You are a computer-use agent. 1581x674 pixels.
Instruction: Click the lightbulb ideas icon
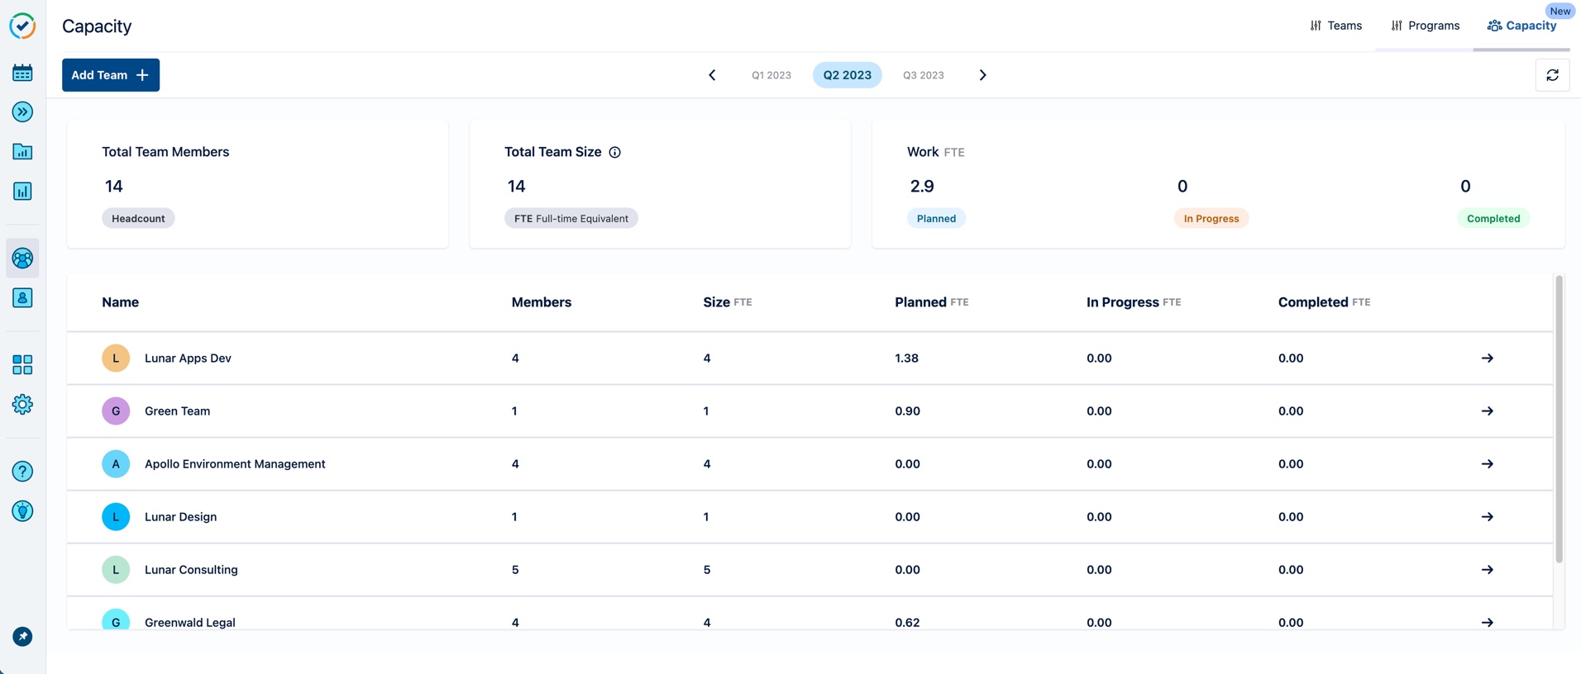tap(22, 511)
